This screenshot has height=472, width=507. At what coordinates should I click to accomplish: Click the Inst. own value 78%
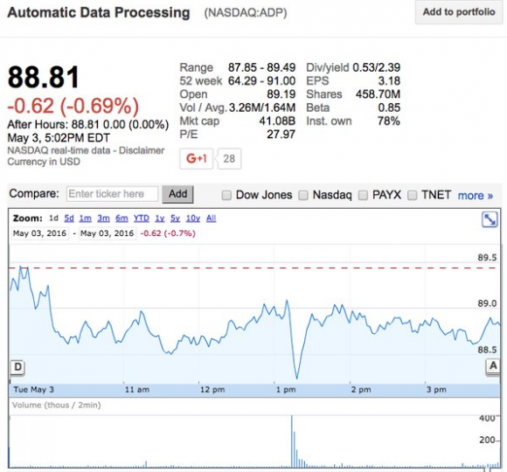389,121
